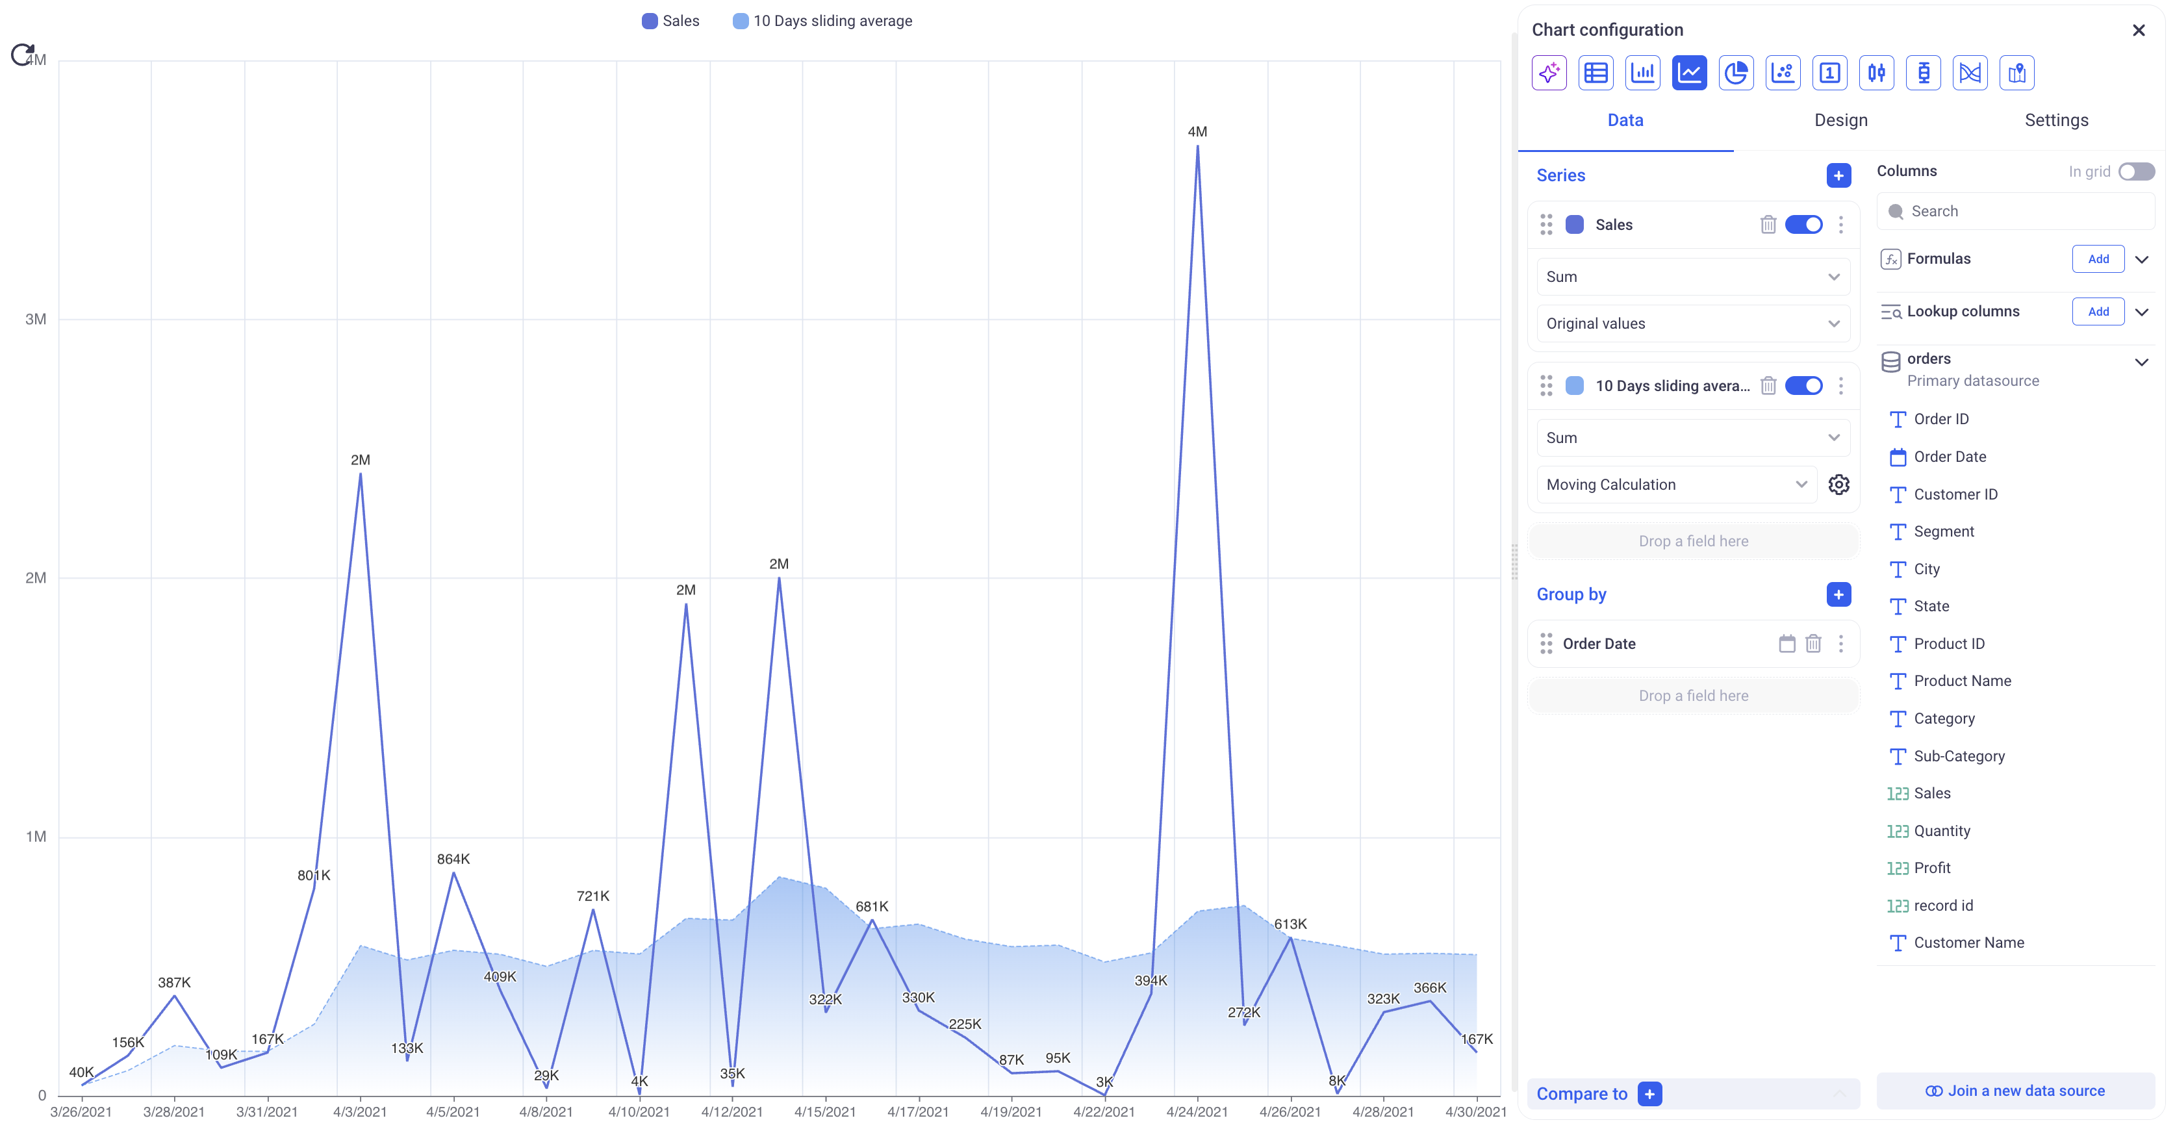Select the scatter plot chart type icon
Screen dimensions: 2175x1129
click(1783, 73)
